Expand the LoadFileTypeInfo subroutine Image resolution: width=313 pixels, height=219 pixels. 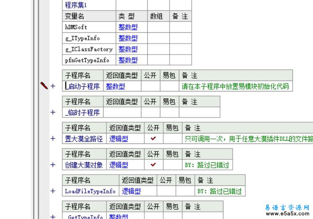53,191
